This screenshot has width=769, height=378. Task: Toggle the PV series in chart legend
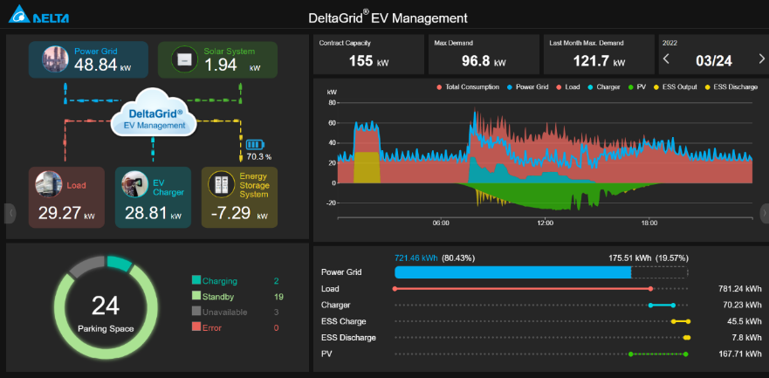pyautogui.click(x=641, y=87)
